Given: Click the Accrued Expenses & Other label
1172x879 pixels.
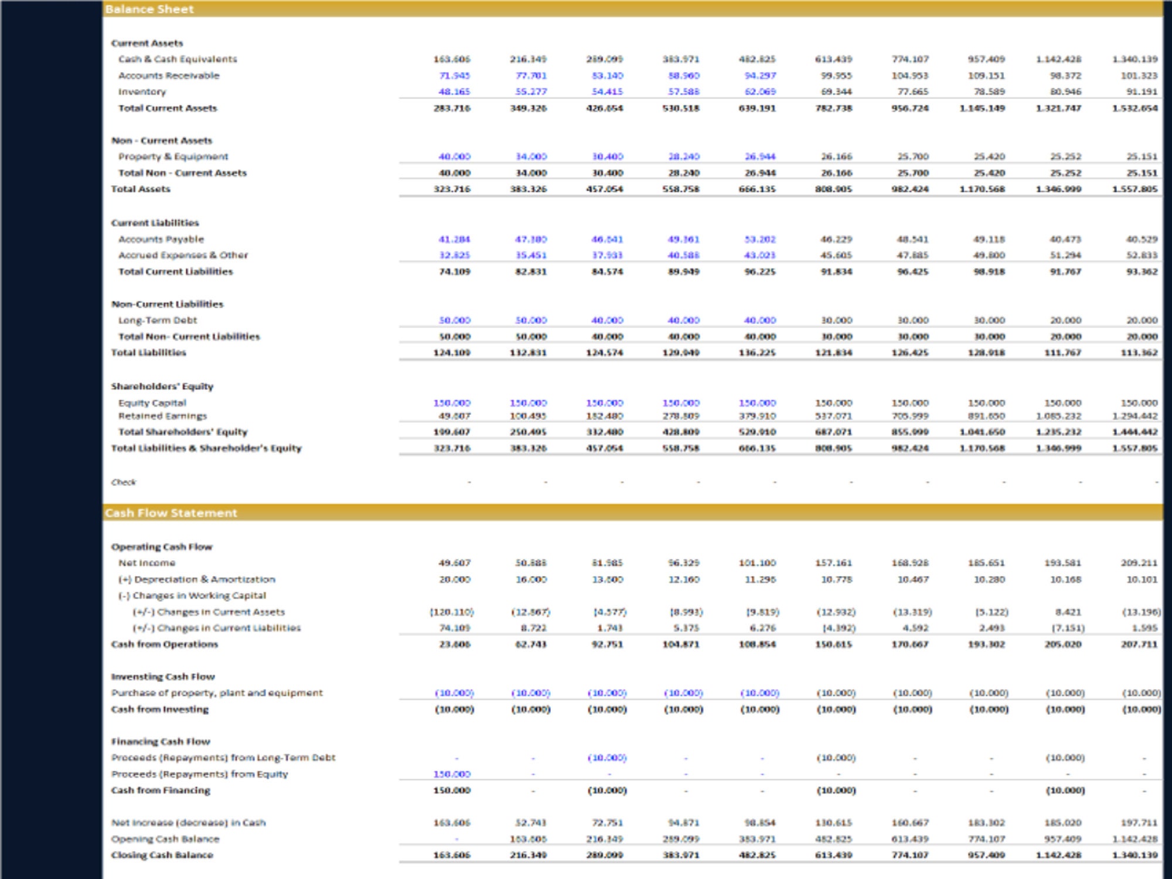Looking at the screenshot, I should 183,255.
